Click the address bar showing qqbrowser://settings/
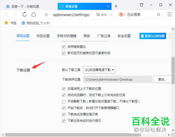 pos(71,15)
